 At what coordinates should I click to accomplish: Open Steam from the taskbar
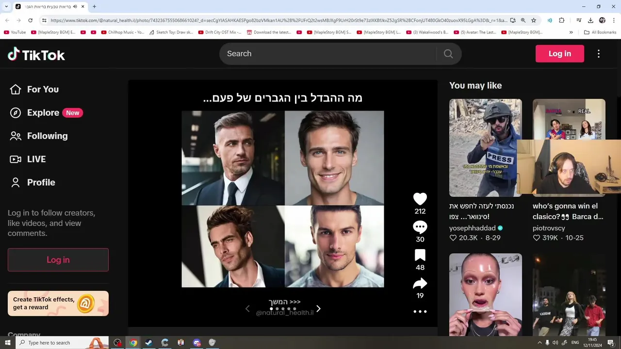(x=149, y=343)
